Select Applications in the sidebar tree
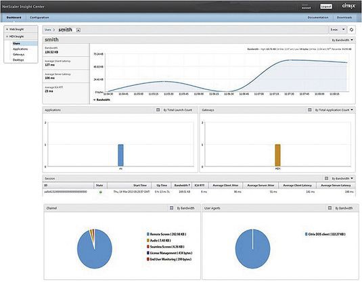Screen dimensions: 362x282 pos(20,49)
